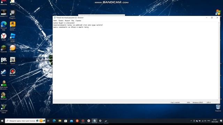Click the 100% zoom status entry
This screenshot has width=223, height=125.
click(188, 102)
